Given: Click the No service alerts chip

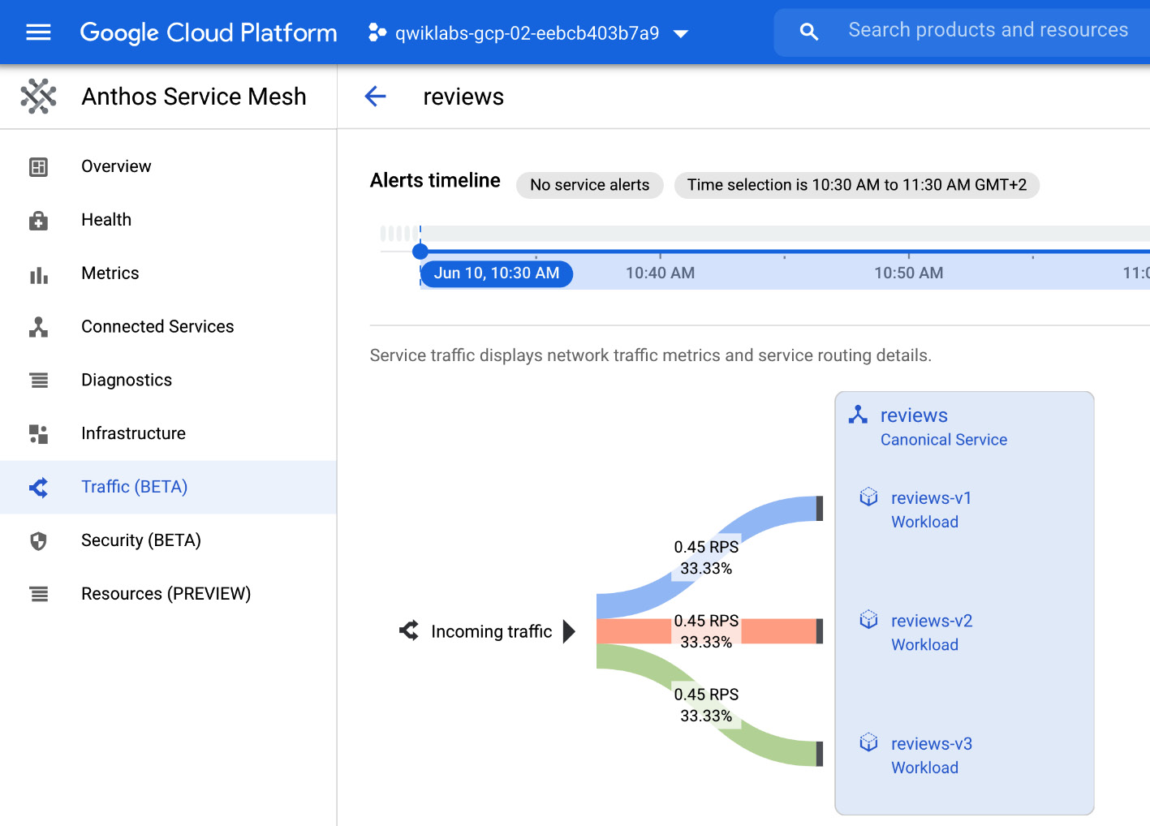Looking at the screenshot, I should pyautogui.click(x=590, y=185).
